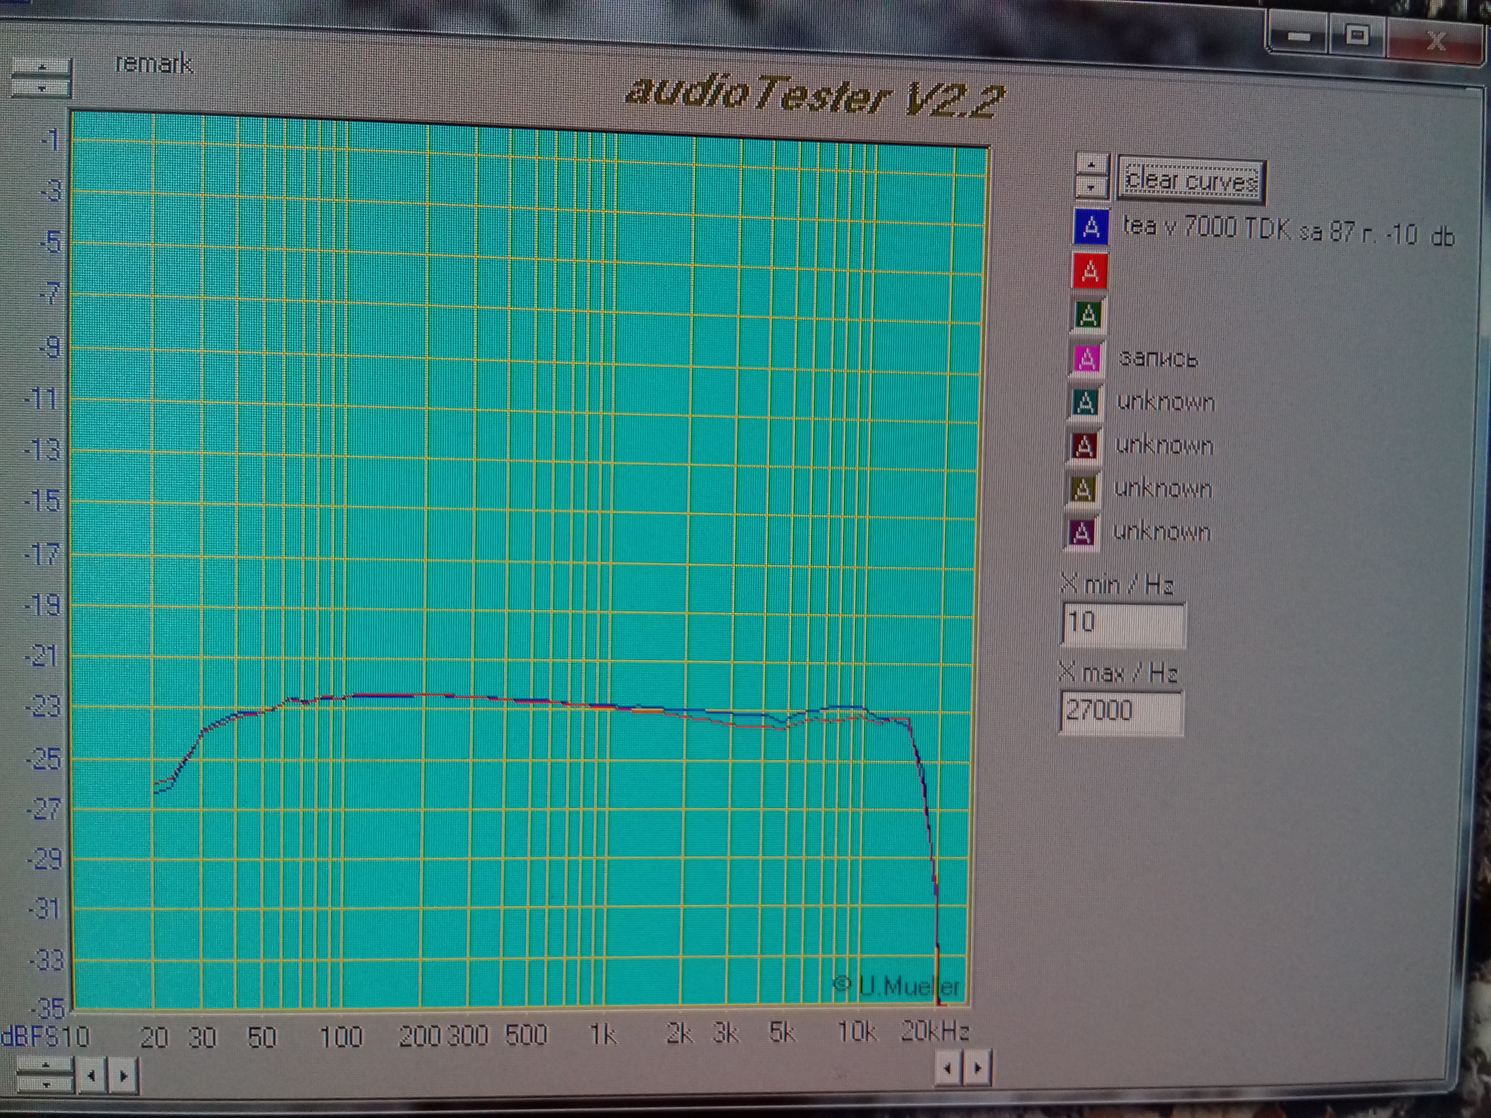The width and height of the screenshot is (1491, 1118).
Task: Click bottom-right right-arrow button under graph
Action: click(x=978, y=1068)
